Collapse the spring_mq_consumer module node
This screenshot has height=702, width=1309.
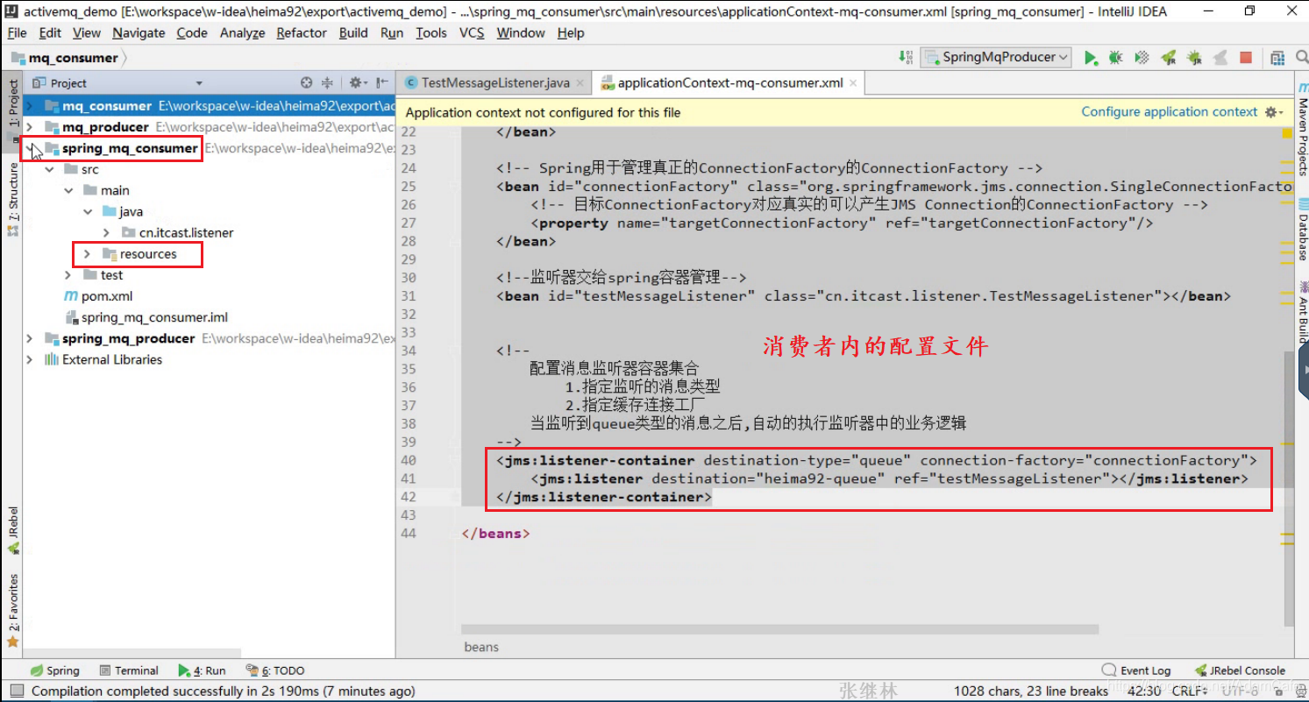coord(31,148)
